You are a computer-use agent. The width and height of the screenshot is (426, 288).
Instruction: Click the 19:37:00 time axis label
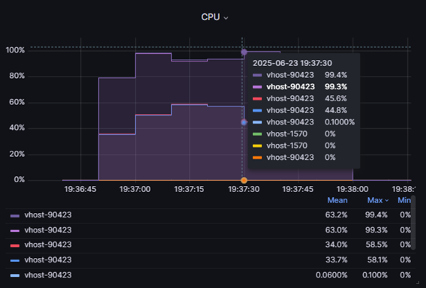pyautogui.click(x=135, y=189)
